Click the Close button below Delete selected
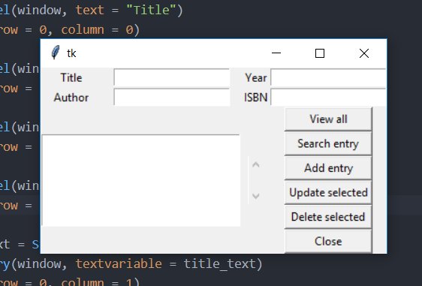The image size is (422, 286). click(x=328, y=242)
